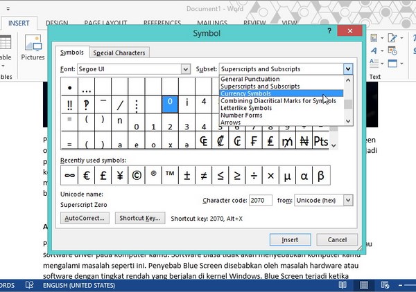Pick the plus-minus sign from recent symbols
The width and height of the screenshot is (416, 292).
(x=187, y=175)
